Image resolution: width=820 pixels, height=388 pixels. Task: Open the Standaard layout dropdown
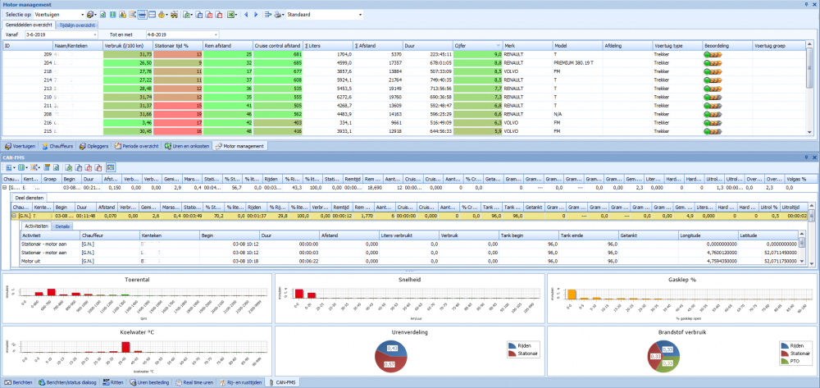[360, 15]
